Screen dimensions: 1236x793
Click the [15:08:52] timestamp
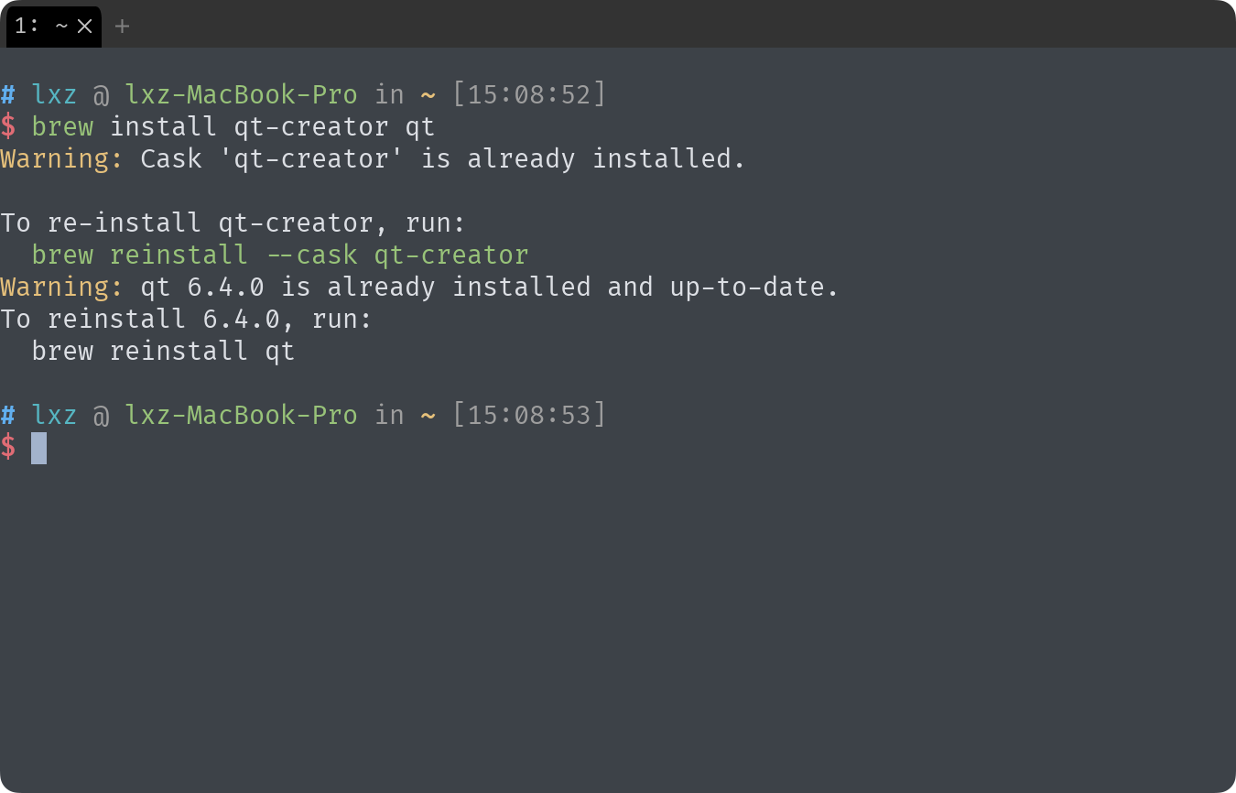coord(529,94)
